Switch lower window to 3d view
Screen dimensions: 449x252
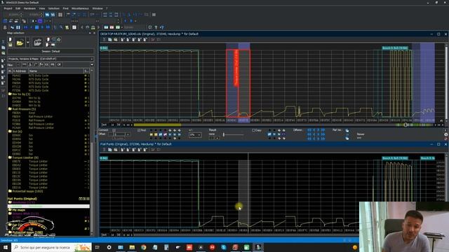click(x=119, y=235)
